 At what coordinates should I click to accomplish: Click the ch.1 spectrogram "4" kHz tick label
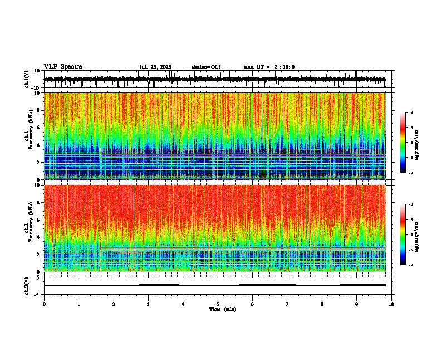(38, 145)
